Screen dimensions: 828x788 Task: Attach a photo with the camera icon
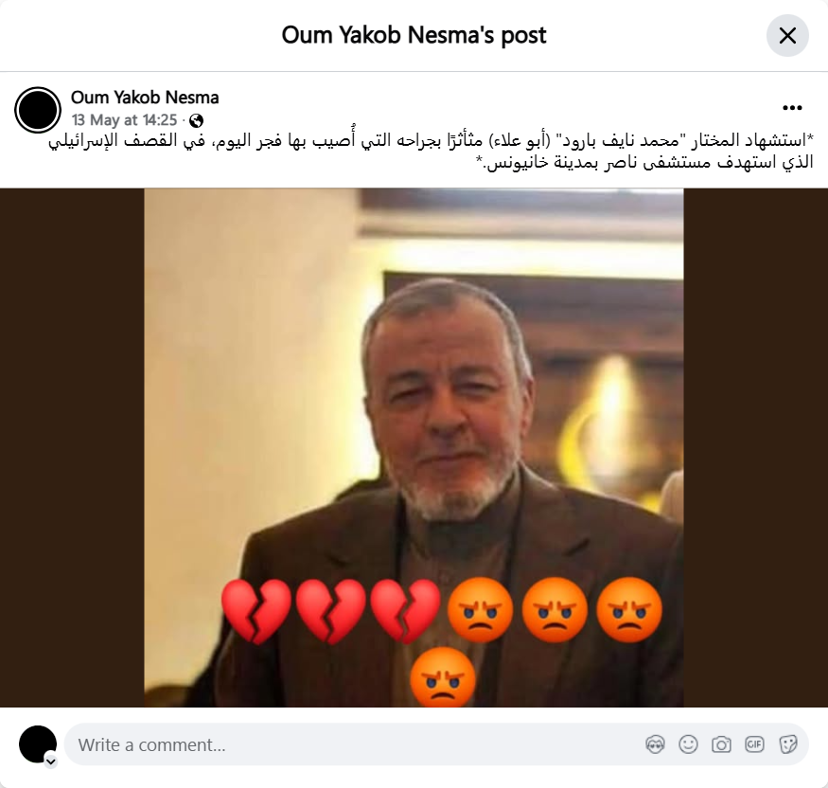pos(721,744)
